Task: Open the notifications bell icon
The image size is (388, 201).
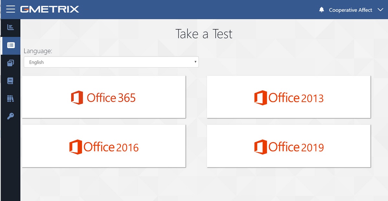Action: pos(321,10)
